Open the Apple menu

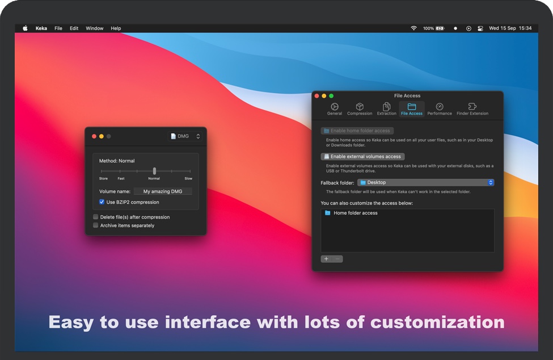click(25, 28)
